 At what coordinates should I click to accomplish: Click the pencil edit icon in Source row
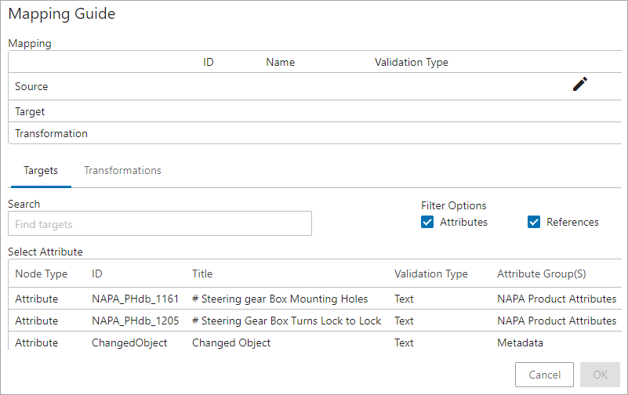579,84
